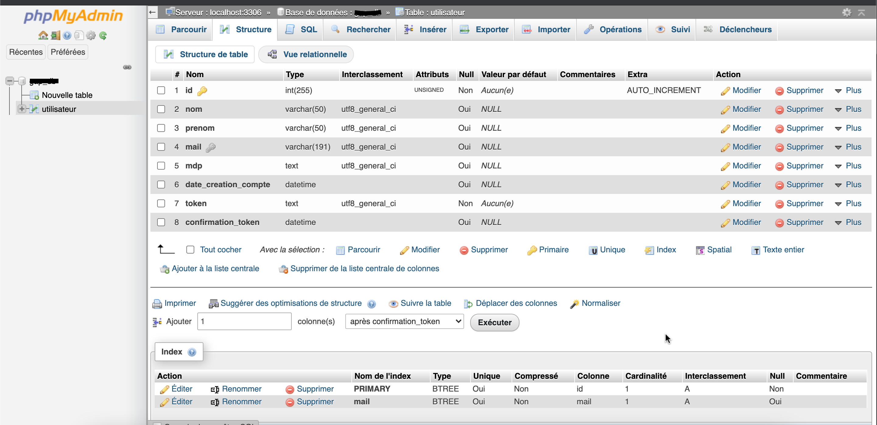Open the settings gear icon under the logo
This screenshot has height=425, width=877.
90,35
